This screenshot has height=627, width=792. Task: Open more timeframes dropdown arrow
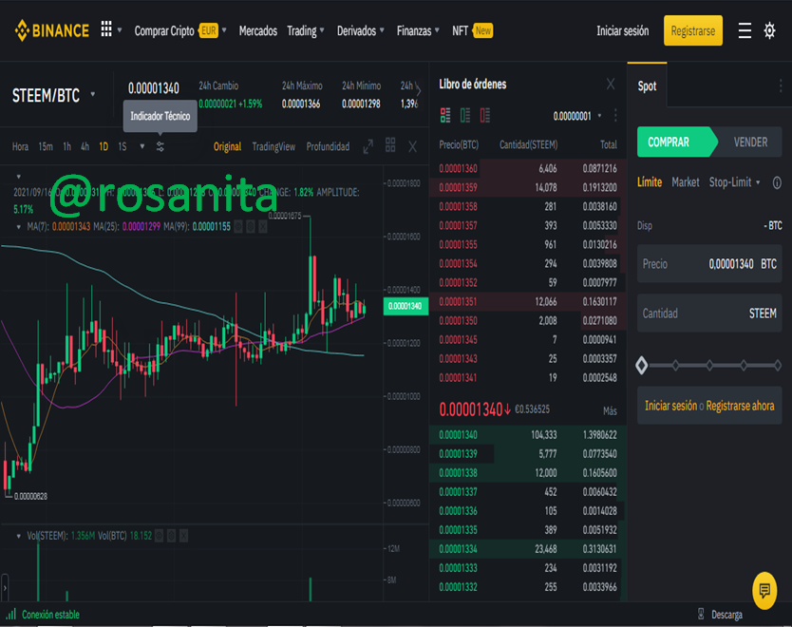141,147
